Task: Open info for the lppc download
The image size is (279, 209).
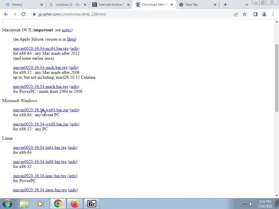Action: tap(72, 176)
